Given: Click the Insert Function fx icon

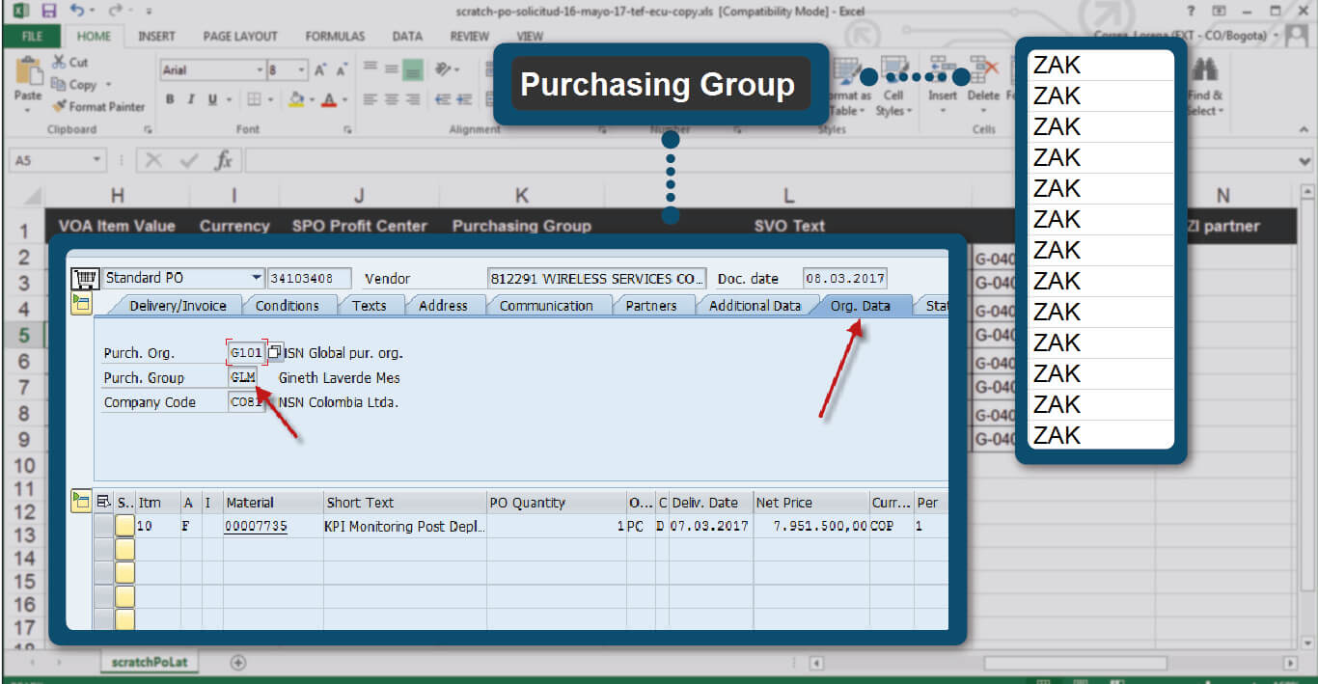Looking at the screenshot, I should 223,160.
